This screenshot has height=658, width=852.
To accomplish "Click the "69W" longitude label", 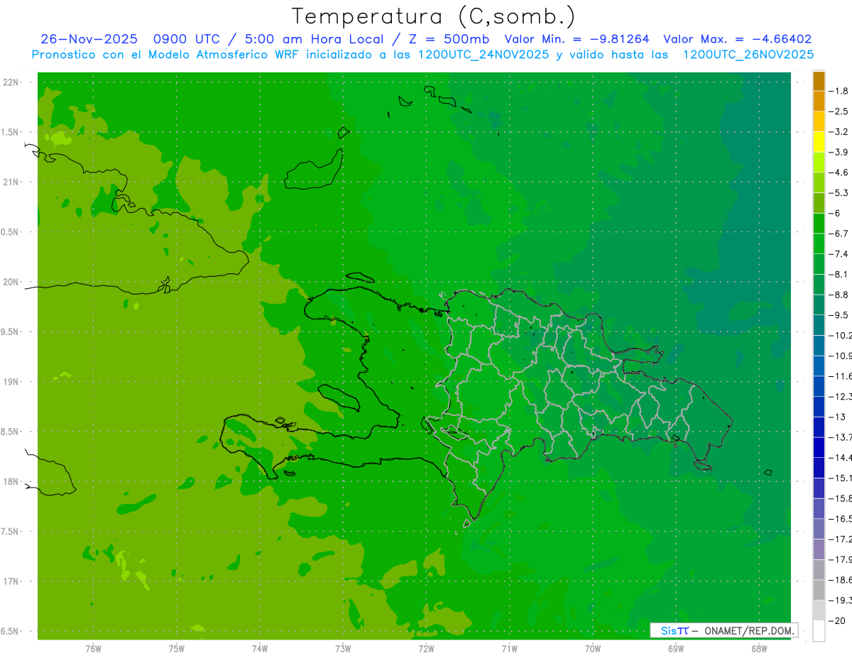I will [676, 649].
